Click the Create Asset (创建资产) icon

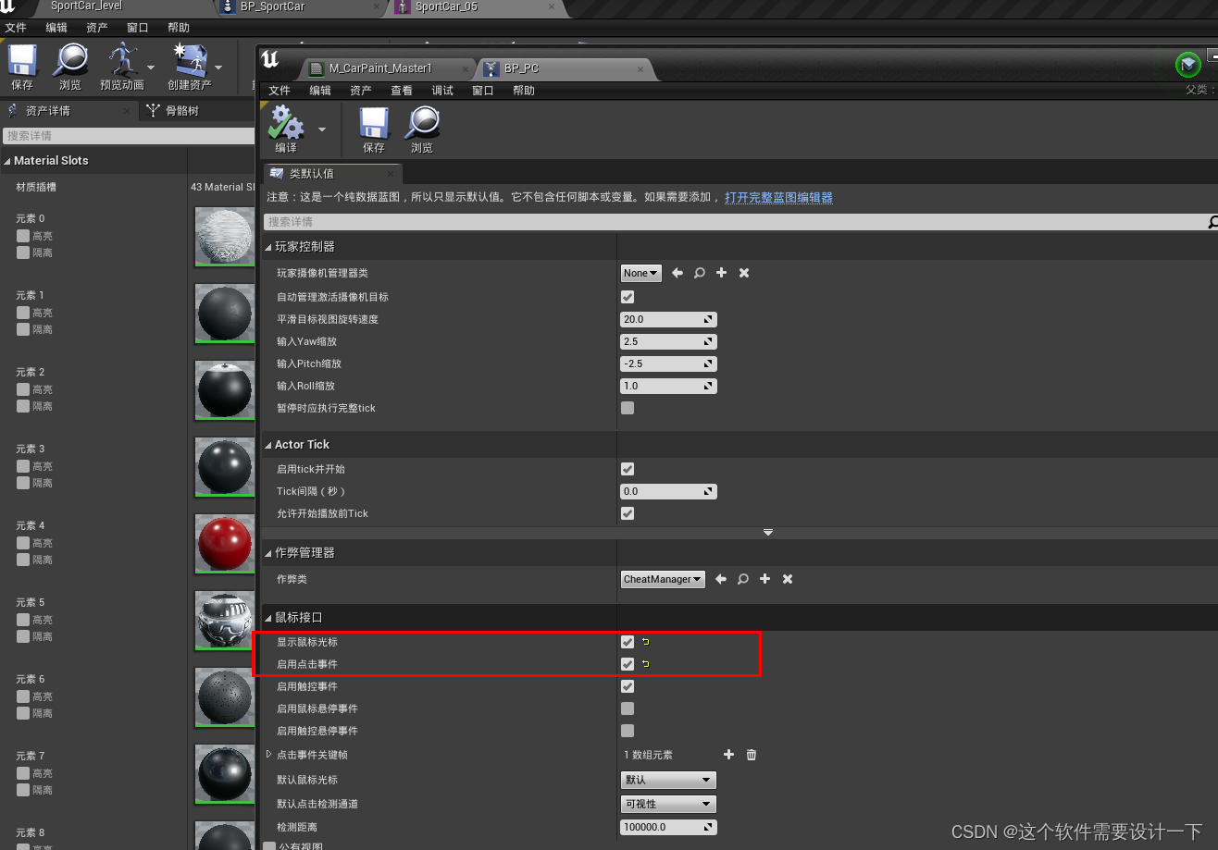pos(189,60)
